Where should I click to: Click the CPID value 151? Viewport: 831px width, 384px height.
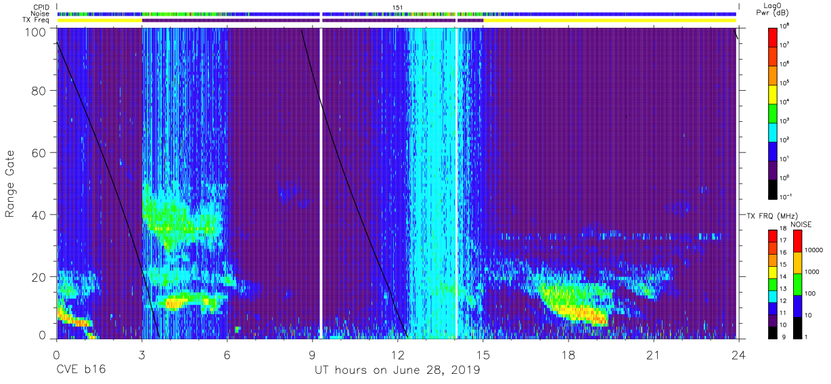[397, 7]
